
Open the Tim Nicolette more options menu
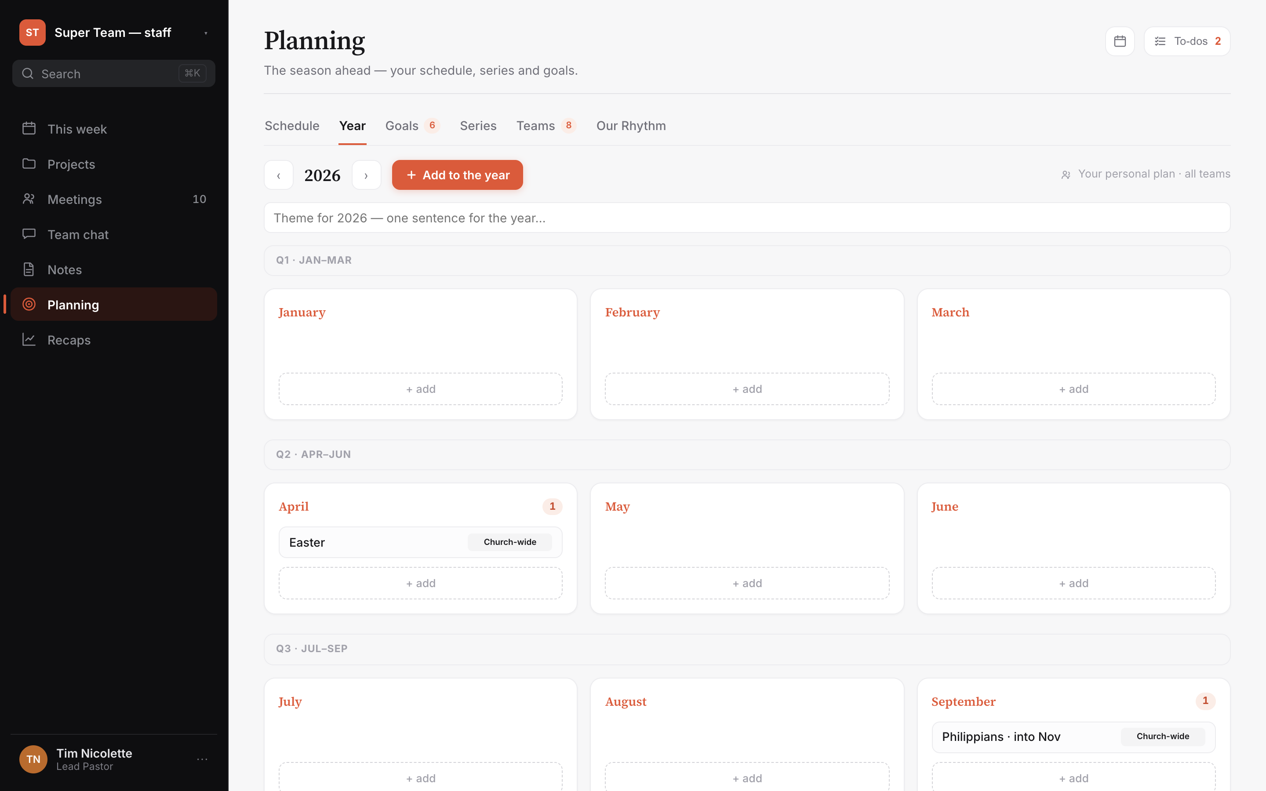tap(203, 759)
